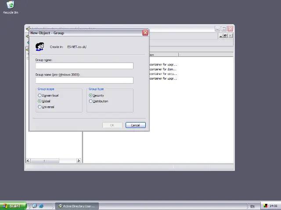
Task: Select the Universal group scope option
Action: coord(46,107)
